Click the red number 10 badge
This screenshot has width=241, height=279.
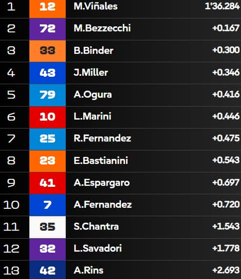[47, 117]
